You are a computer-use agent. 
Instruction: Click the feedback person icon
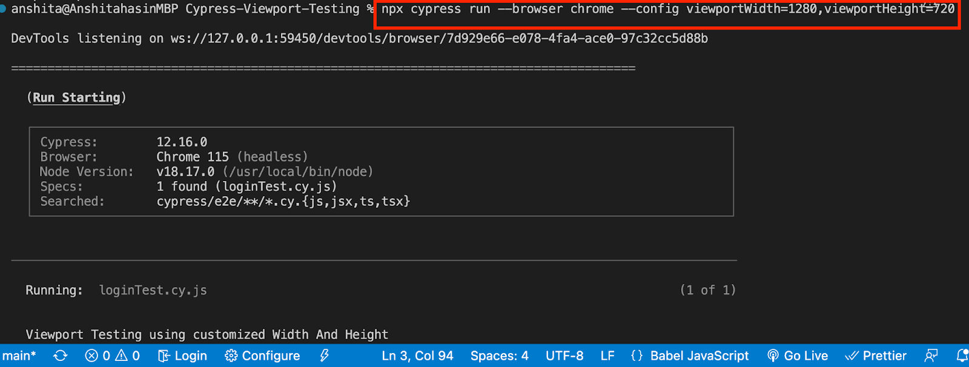pos(931,356)
